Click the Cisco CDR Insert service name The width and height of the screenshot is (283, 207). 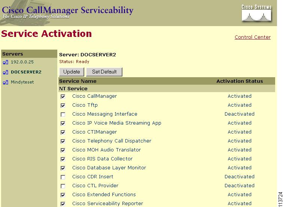tap(93, 177)
